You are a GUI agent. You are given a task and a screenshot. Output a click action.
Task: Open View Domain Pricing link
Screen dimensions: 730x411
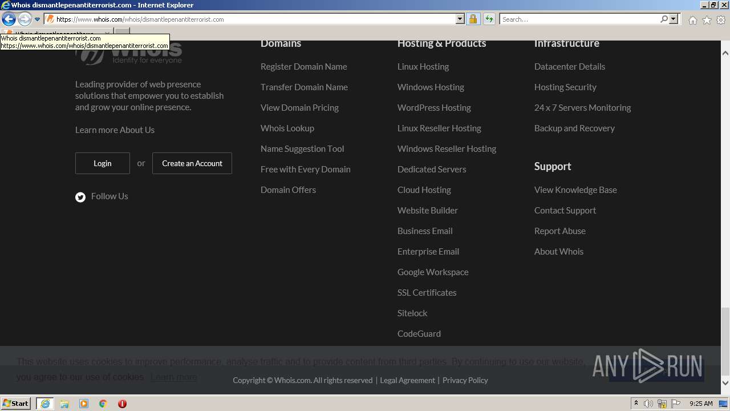pos(299,108)
